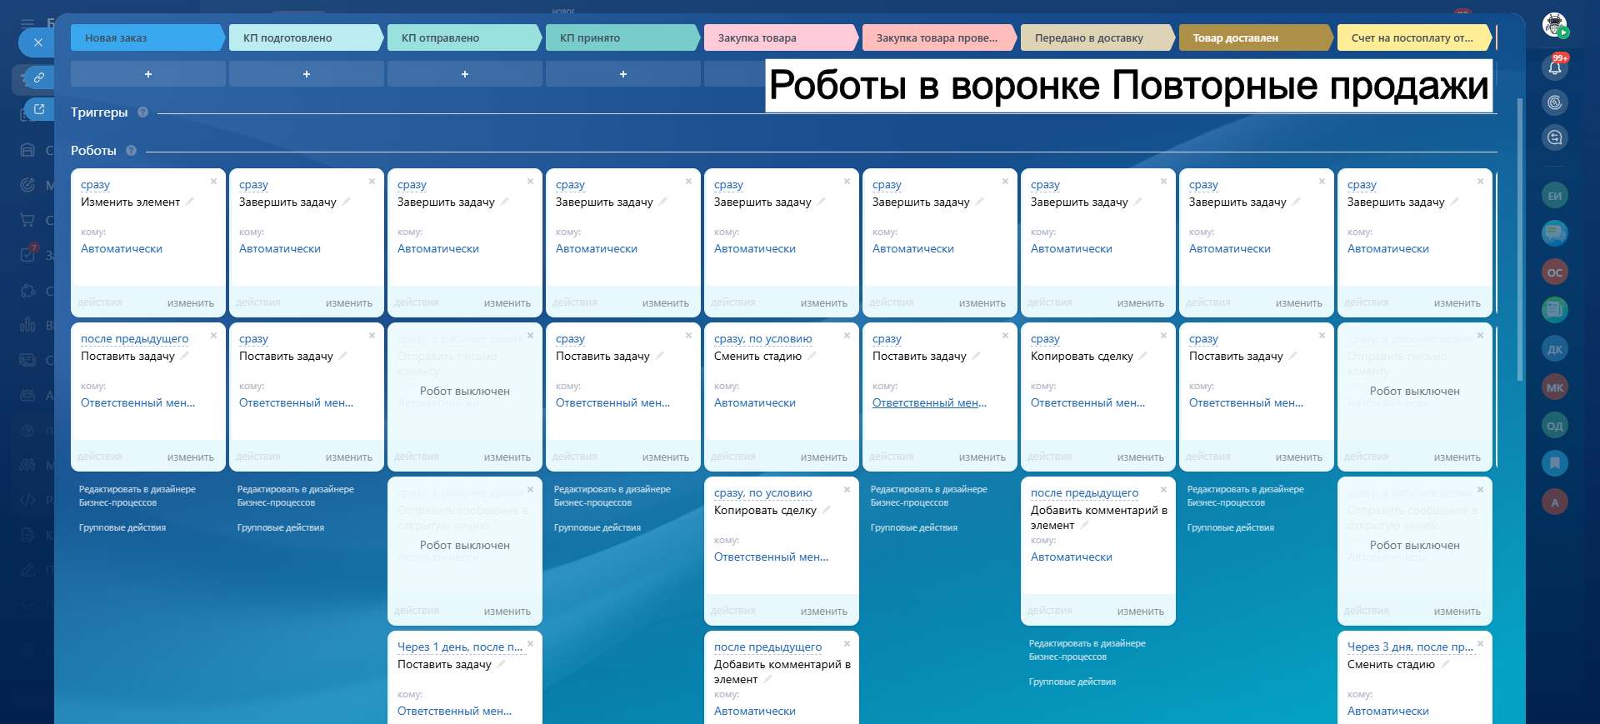1600x724 pixels.
Task: Open the ЕИ contact avatar
Action: tap(1554, 196)
